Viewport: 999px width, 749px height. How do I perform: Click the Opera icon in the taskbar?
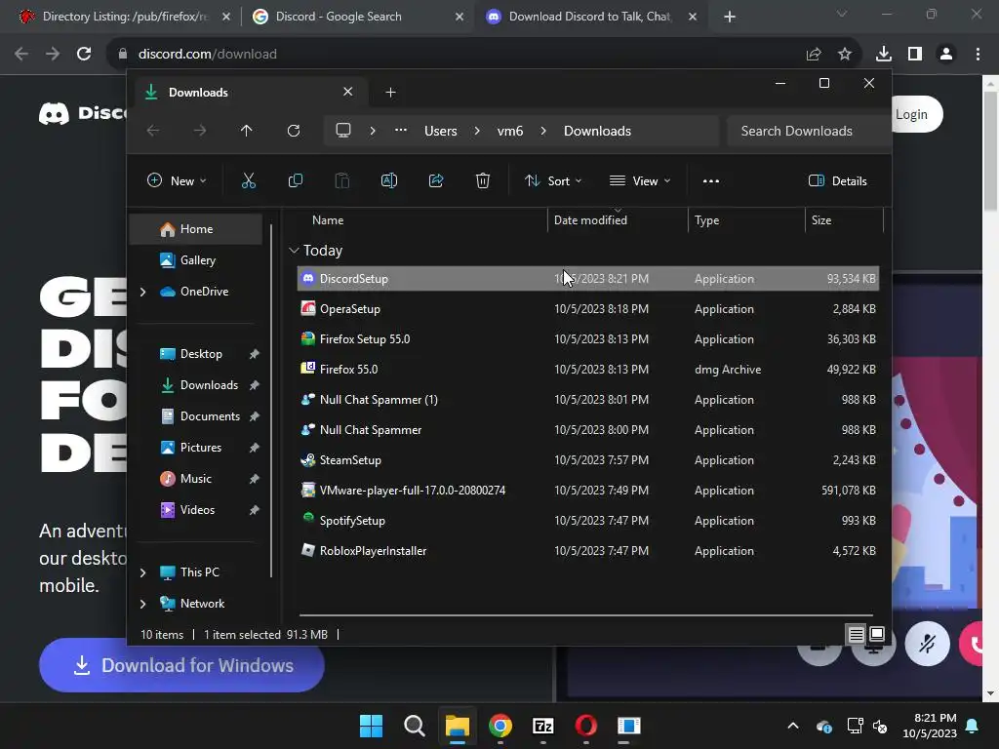(585, 726)
